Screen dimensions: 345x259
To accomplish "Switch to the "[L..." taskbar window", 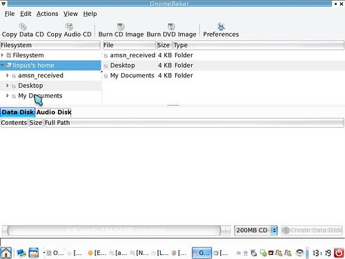I will click(x=160, y=253).
